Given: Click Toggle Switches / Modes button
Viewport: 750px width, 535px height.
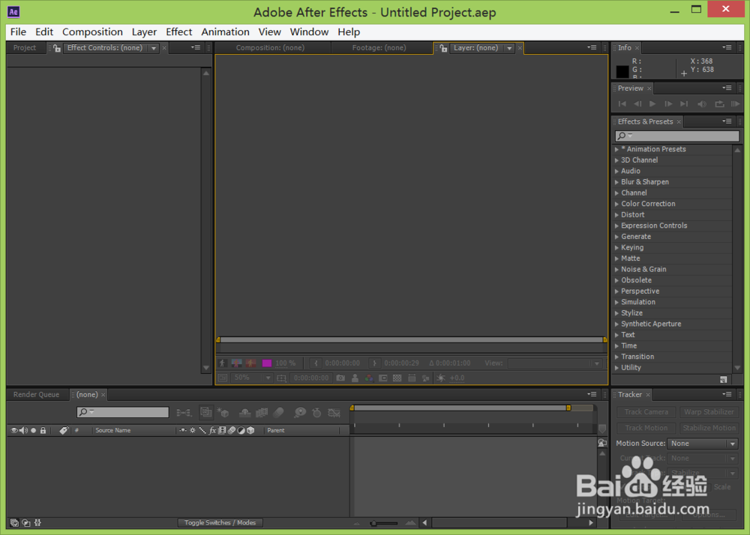Looking at the screenshot, I should (x=220, y=523).
